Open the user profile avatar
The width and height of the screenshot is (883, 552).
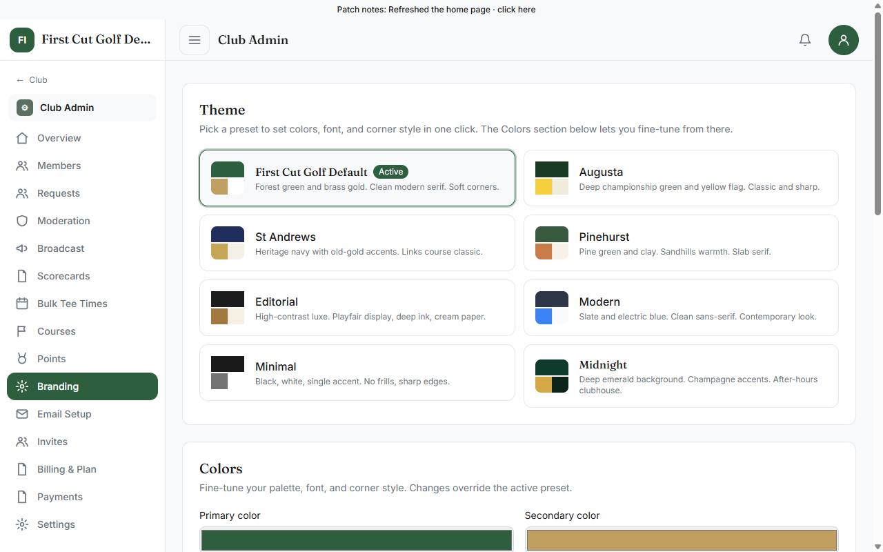point(844,40)
